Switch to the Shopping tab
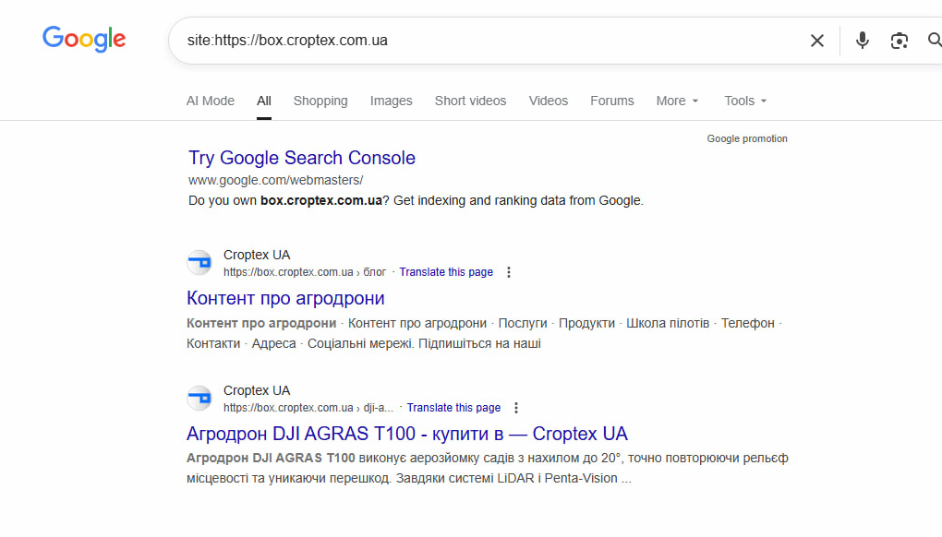Screen dimensions: 942x537 pyautogui.click(x=320, y=101)
